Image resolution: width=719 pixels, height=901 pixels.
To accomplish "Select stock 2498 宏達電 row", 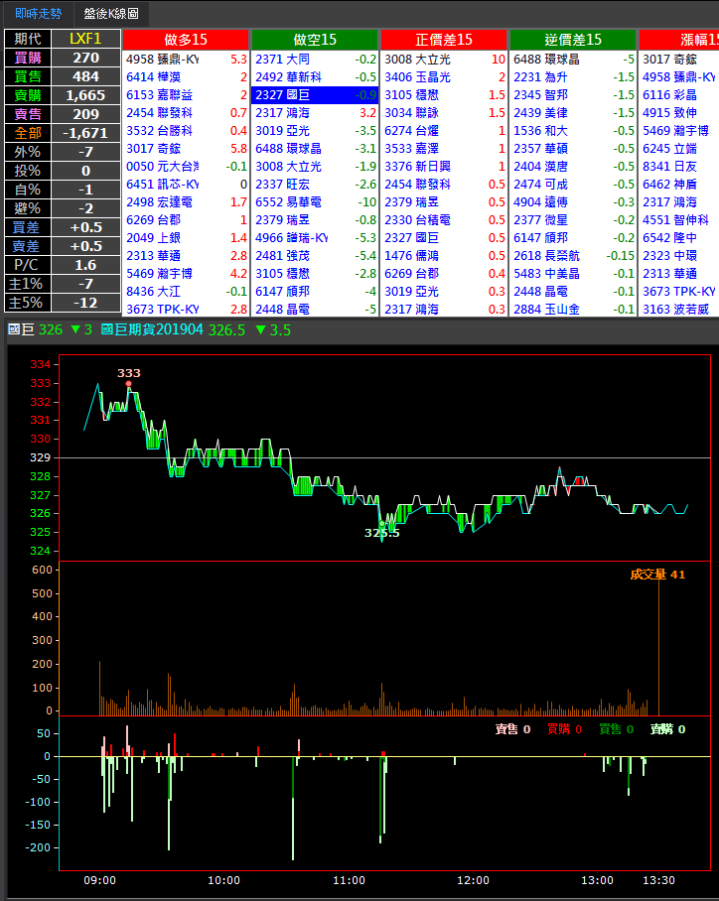I will 186,202.
